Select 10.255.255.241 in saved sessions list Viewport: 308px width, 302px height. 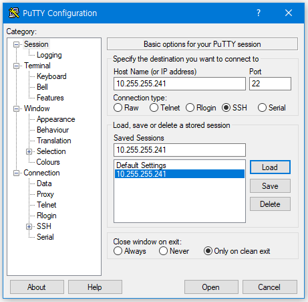tap(180, 174)
